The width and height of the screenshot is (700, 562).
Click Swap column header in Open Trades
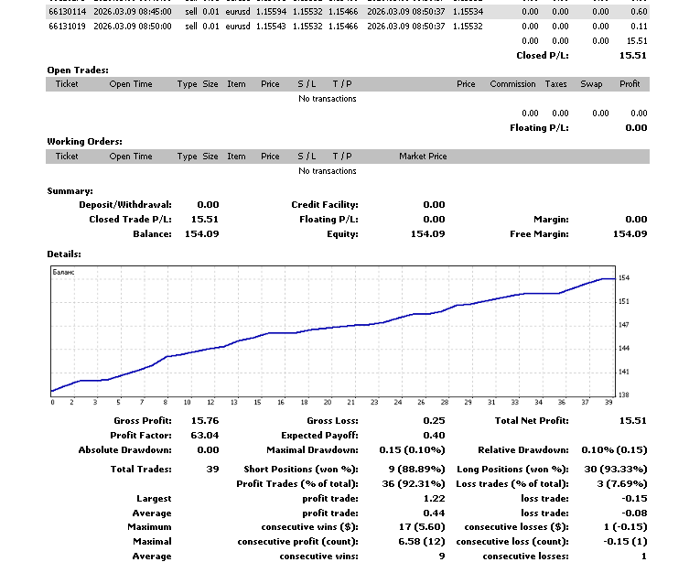click(591, 84)
